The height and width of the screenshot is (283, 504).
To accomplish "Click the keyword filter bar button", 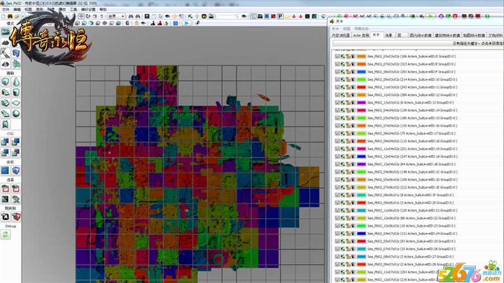I will click(418, 43).
